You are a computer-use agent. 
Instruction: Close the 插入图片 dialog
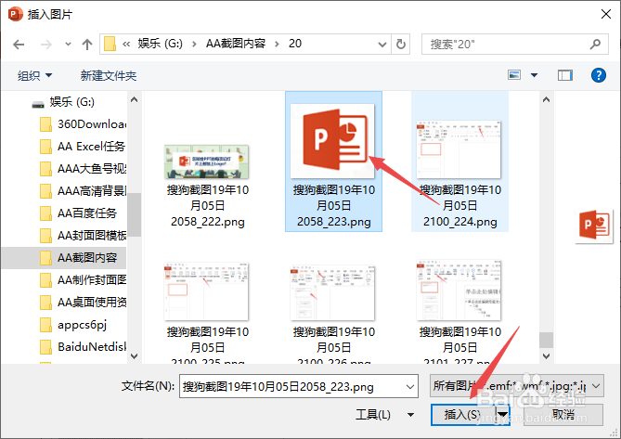pos(605,14)
